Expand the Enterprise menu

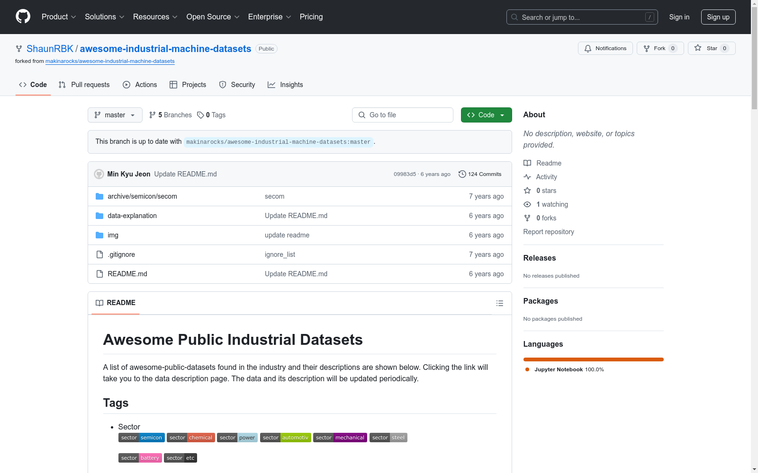270,17
